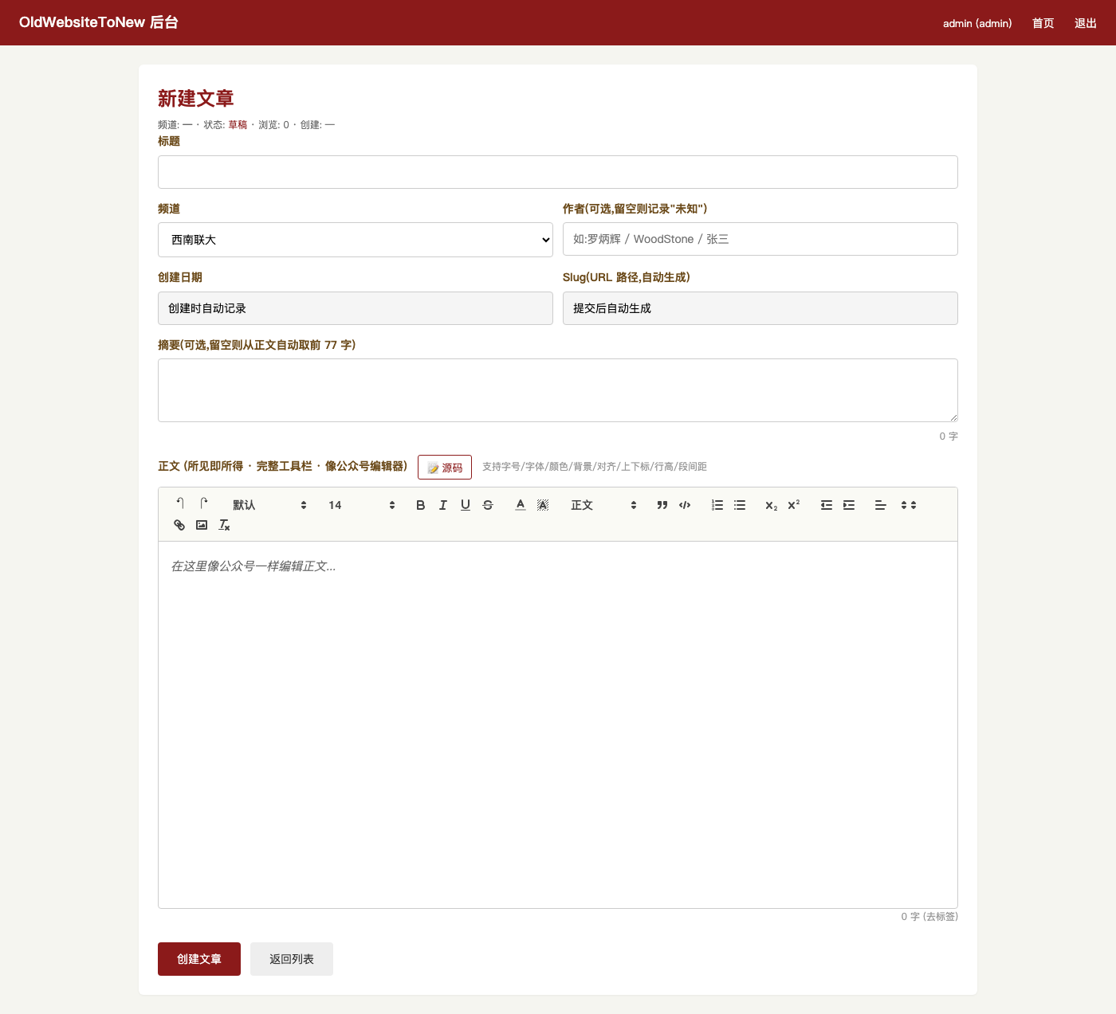The width and height of the screenshot is (1116, 1014).
Task: Click the undo icon in editor toolbar
Action: coord(180,503)
